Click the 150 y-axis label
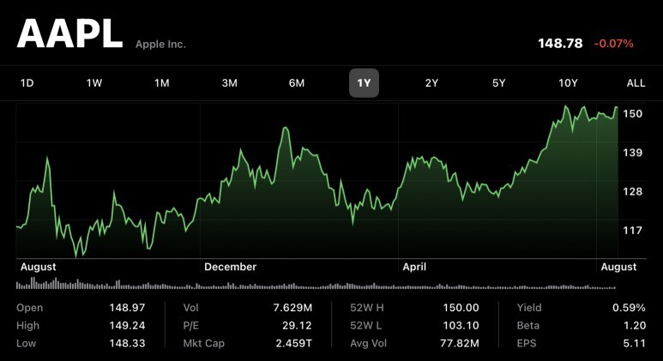The height and width of the screenshot is (361, 663). point(633,113)
